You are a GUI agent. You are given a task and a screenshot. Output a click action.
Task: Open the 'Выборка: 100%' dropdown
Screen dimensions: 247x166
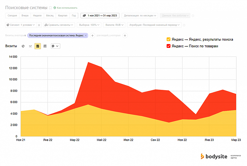click(89, 25)
